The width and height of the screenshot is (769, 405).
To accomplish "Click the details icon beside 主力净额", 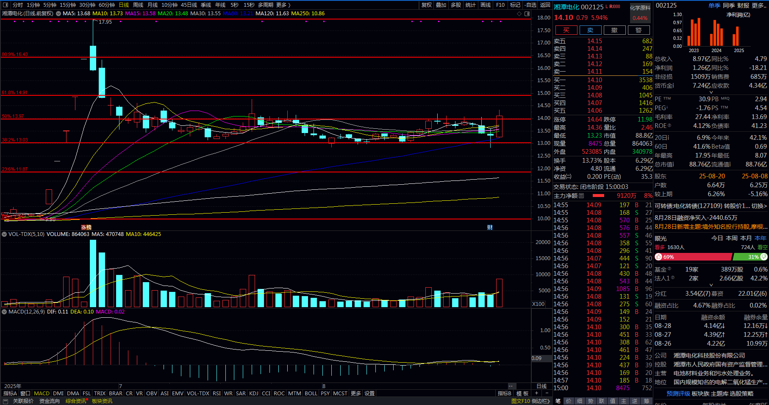I will click(581, 196).
